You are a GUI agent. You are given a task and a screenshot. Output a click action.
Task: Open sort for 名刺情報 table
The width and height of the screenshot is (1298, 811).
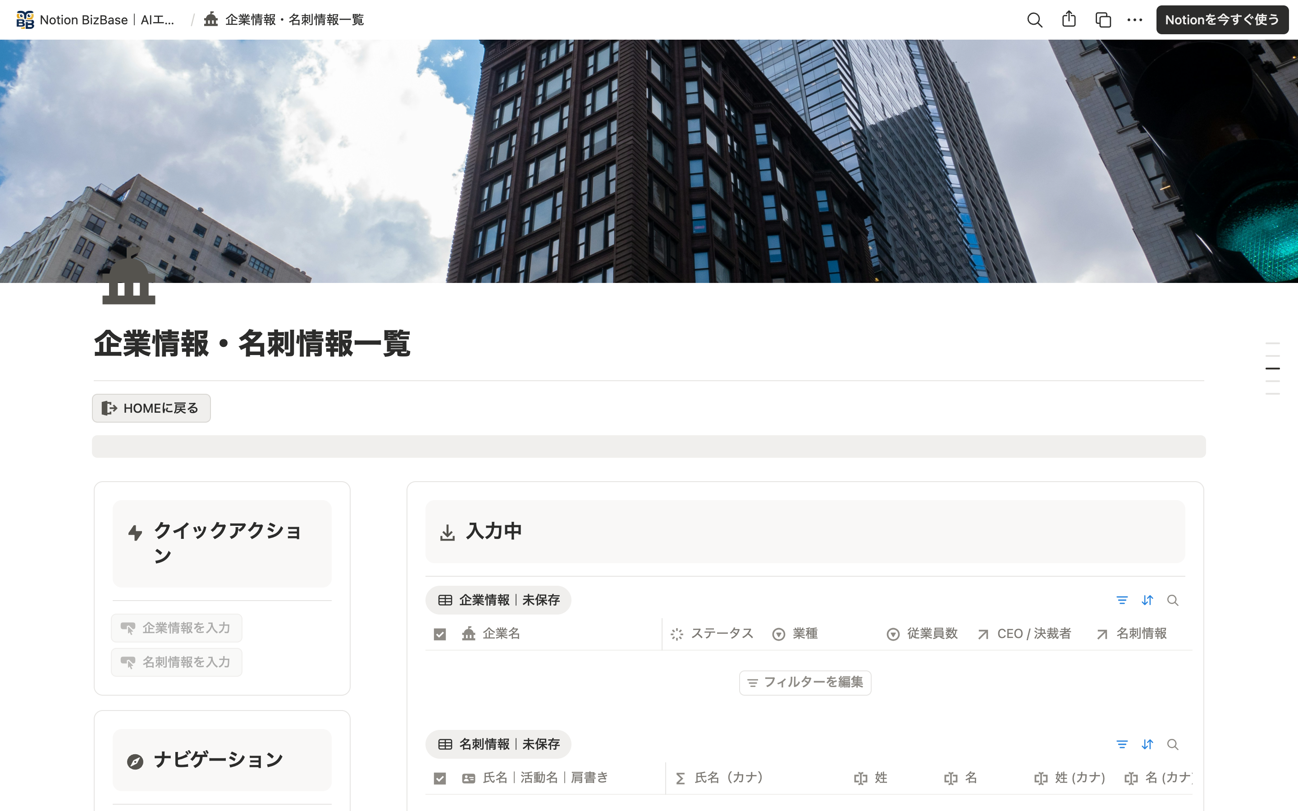tap(1147, 744)
